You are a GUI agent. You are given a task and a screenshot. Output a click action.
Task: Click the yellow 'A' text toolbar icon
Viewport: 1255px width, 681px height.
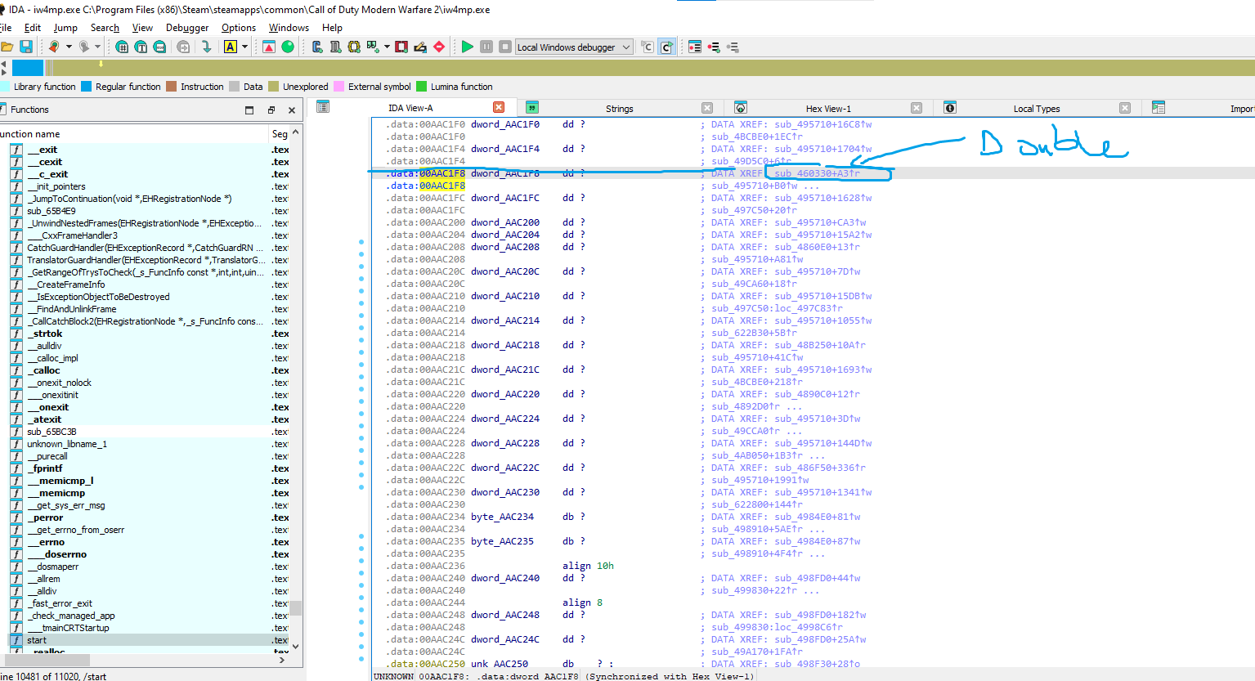pos(231,47)
